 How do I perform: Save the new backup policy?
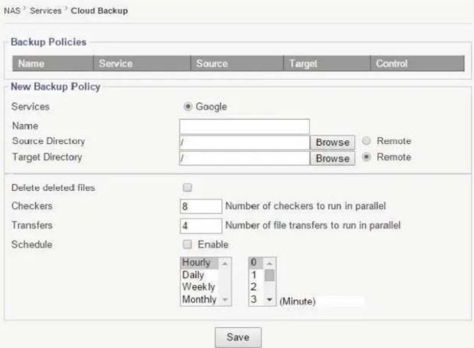click(238, 338)
